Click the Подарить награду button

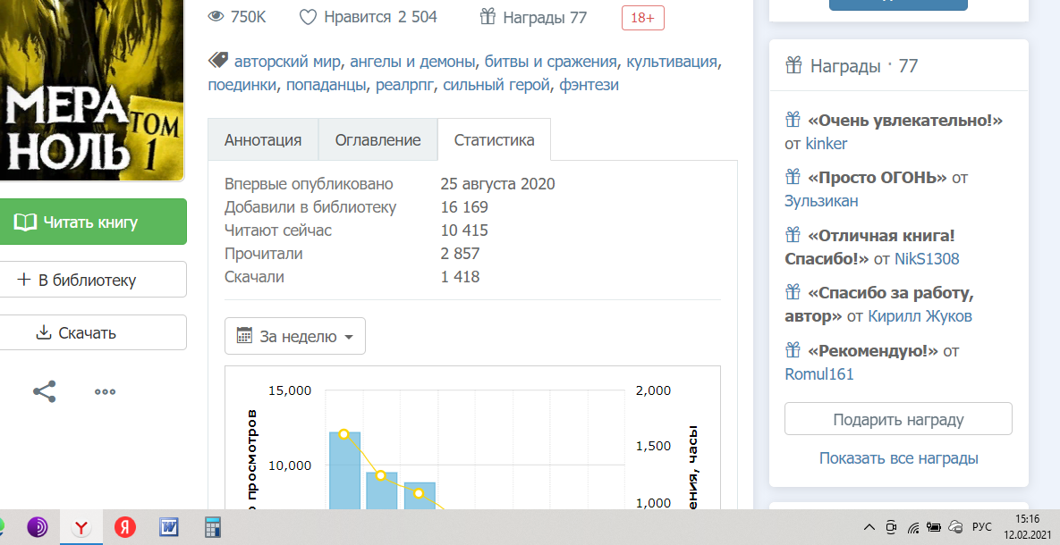[898, 419]
